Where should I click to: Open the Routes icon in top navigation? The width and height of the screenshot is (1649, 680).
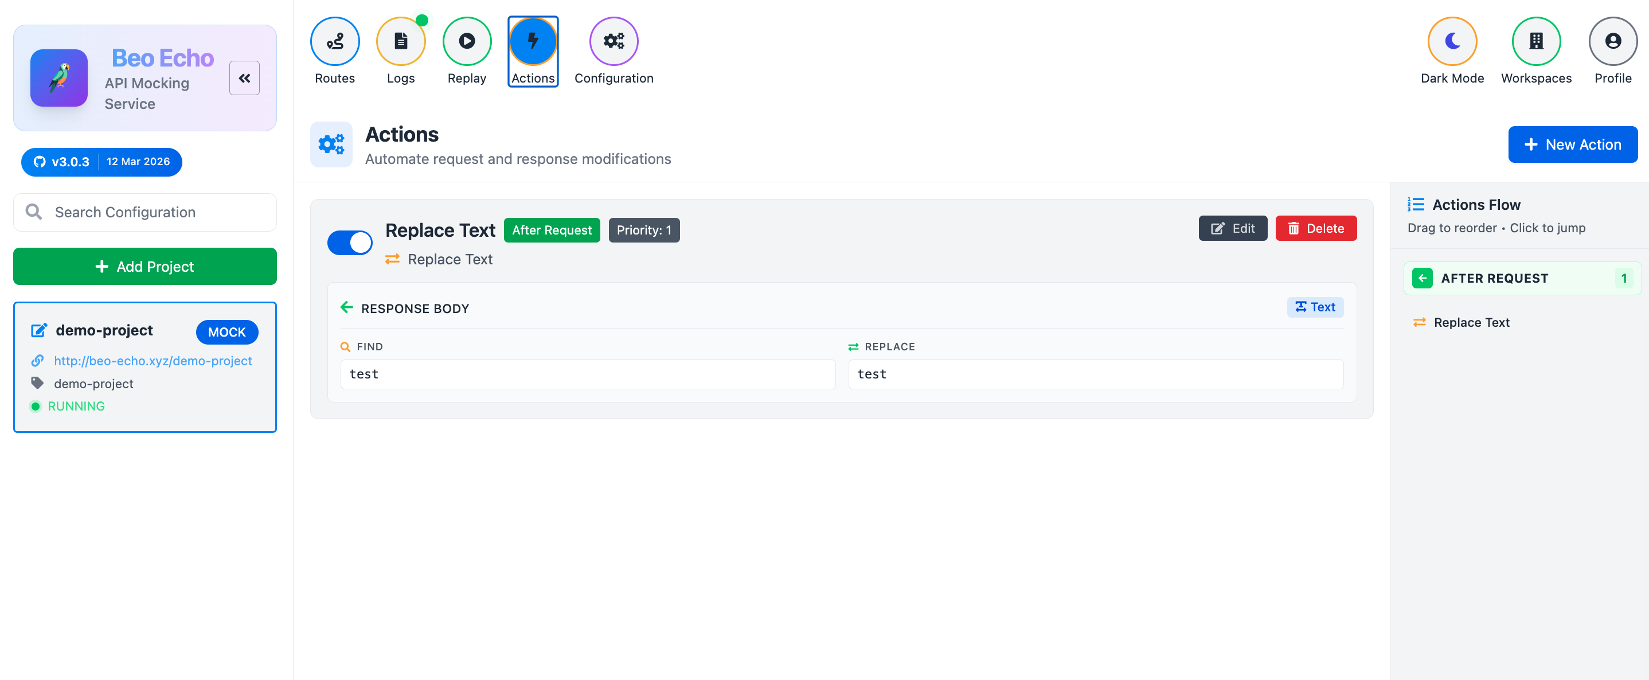click(x=334, y=41)
